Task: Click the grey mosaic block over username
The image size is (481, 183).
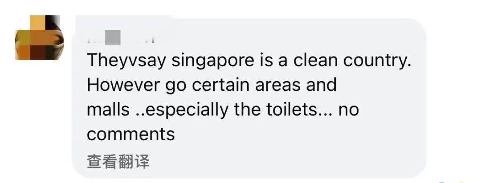Action: (113, 38)
